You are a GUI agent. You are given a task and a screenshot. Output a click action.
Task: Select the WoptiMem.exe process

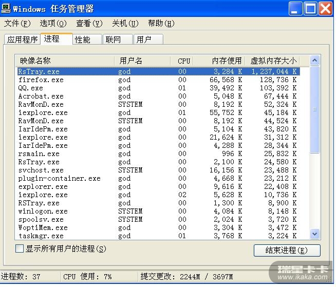[158, 227]
